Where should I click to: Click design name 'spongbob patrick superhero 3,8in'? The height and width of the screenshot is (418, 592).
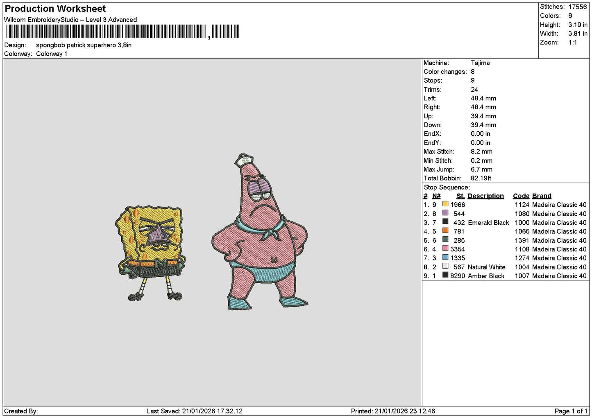(84, 45)
